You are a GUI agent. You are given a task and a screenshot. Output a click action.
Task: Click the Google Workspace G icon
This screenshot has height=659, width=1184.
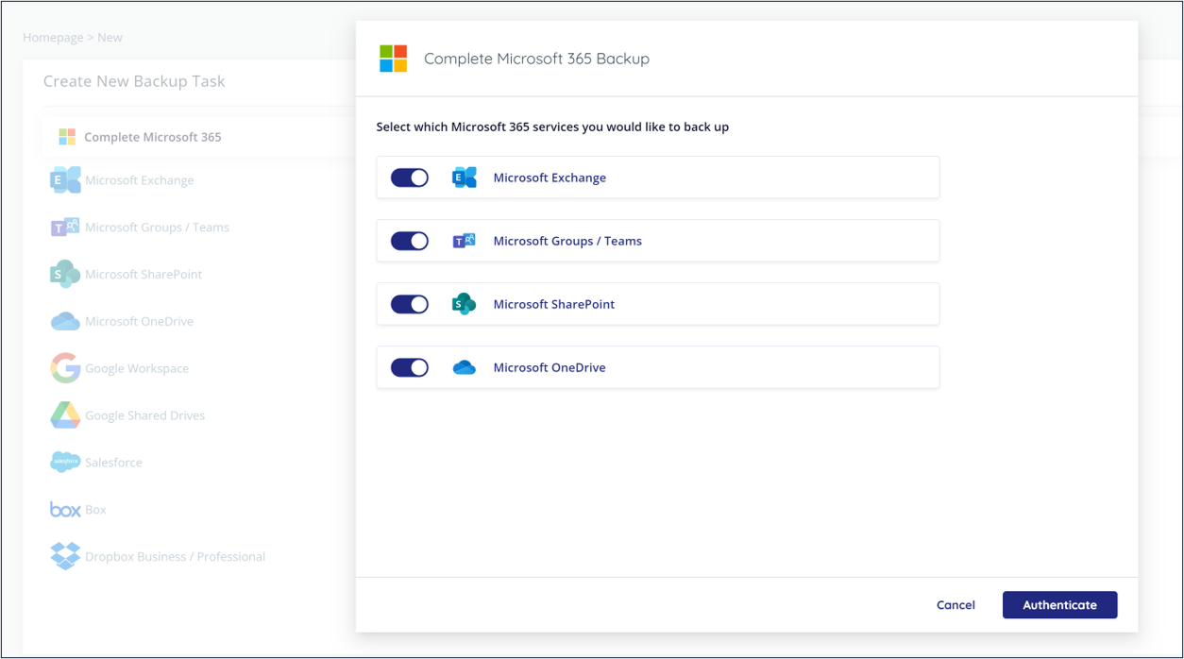coord(65,368)
